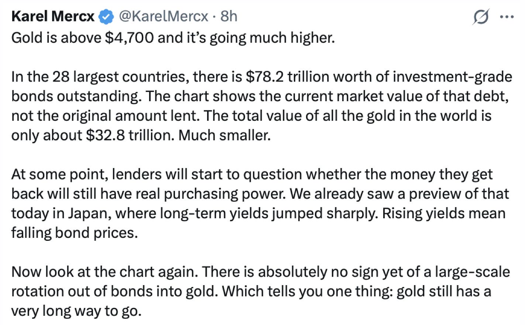Click the text "falling bond prices."
The image size is (525, 325).
[74, 233]
